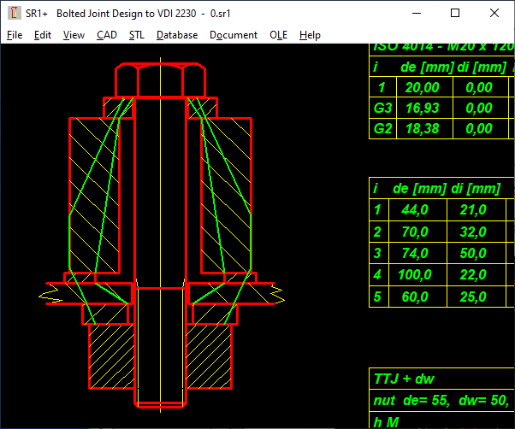The image size is (515, 429).
Task: Open the View menu
Action: point(74,35)
